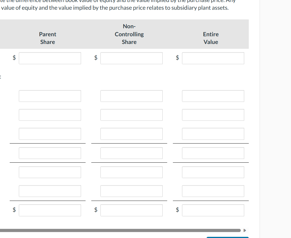Click the top Non-Controlling Share input field

pos(131,58)
